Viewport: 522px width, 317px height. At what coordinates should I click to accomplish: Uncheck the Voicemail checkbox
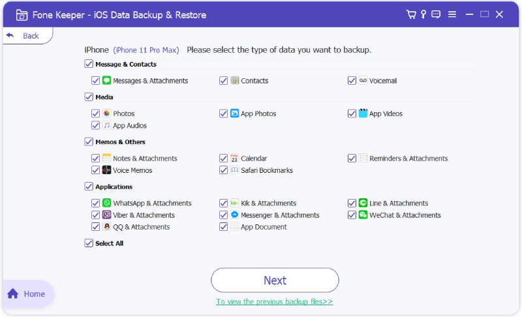pos(352,80)
